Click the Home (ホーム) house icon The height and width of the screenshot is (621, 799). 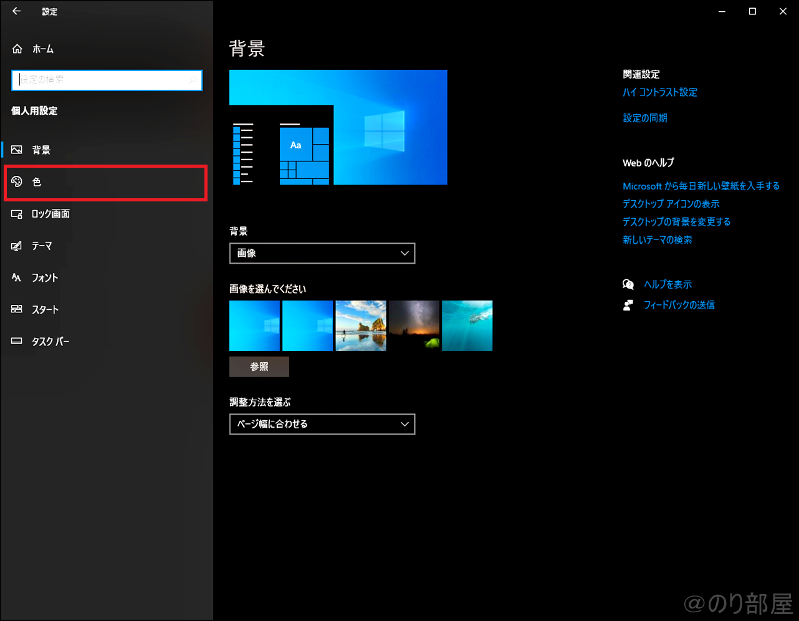pos(17,49)
